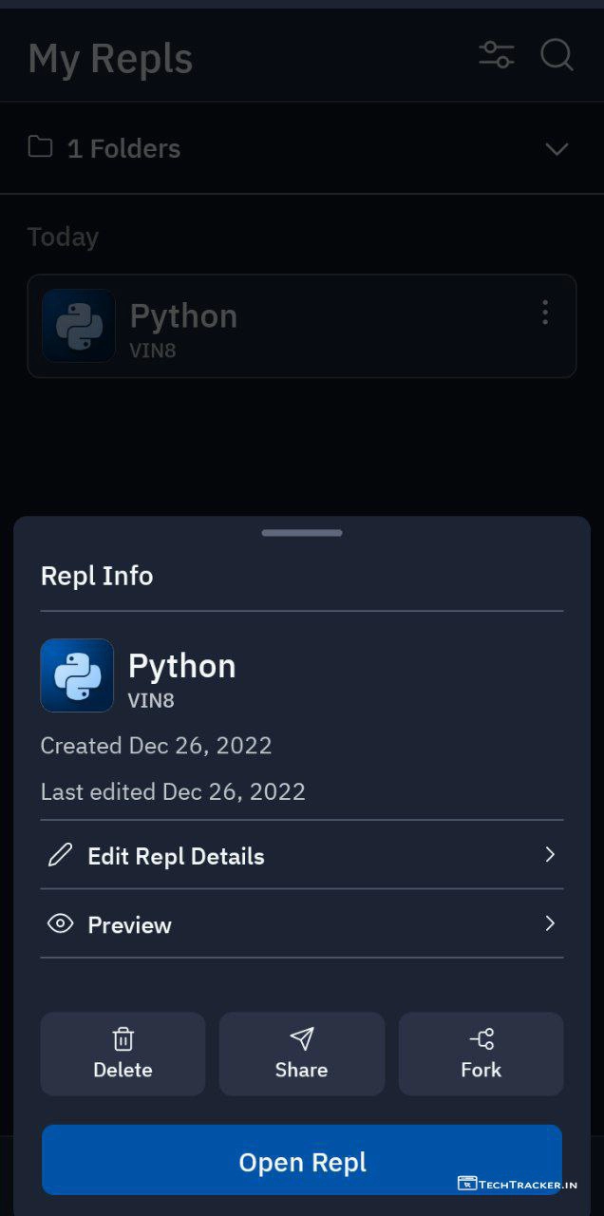The width and height of the screenshot is (604, 1216).
Task: Click the paper plane Share icon
Action: 301,1038
